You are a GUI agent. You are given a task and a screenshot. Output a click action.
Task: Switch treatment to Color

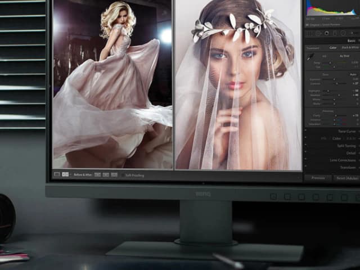point(332,48)
